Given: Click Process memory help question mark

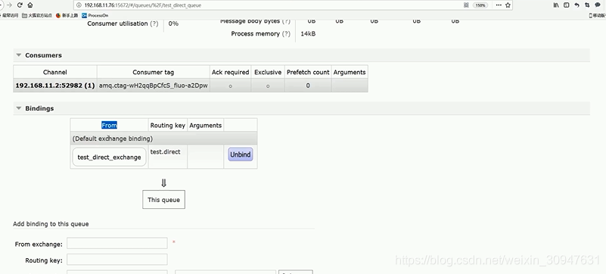Looking at the screenshot, I should coord(286,33).
